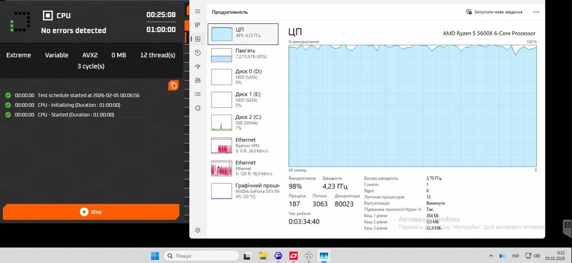Open Task View on the taskbar
Image resolution: width=572 pixels, height=263 pixels.
[x=247, y=256]
